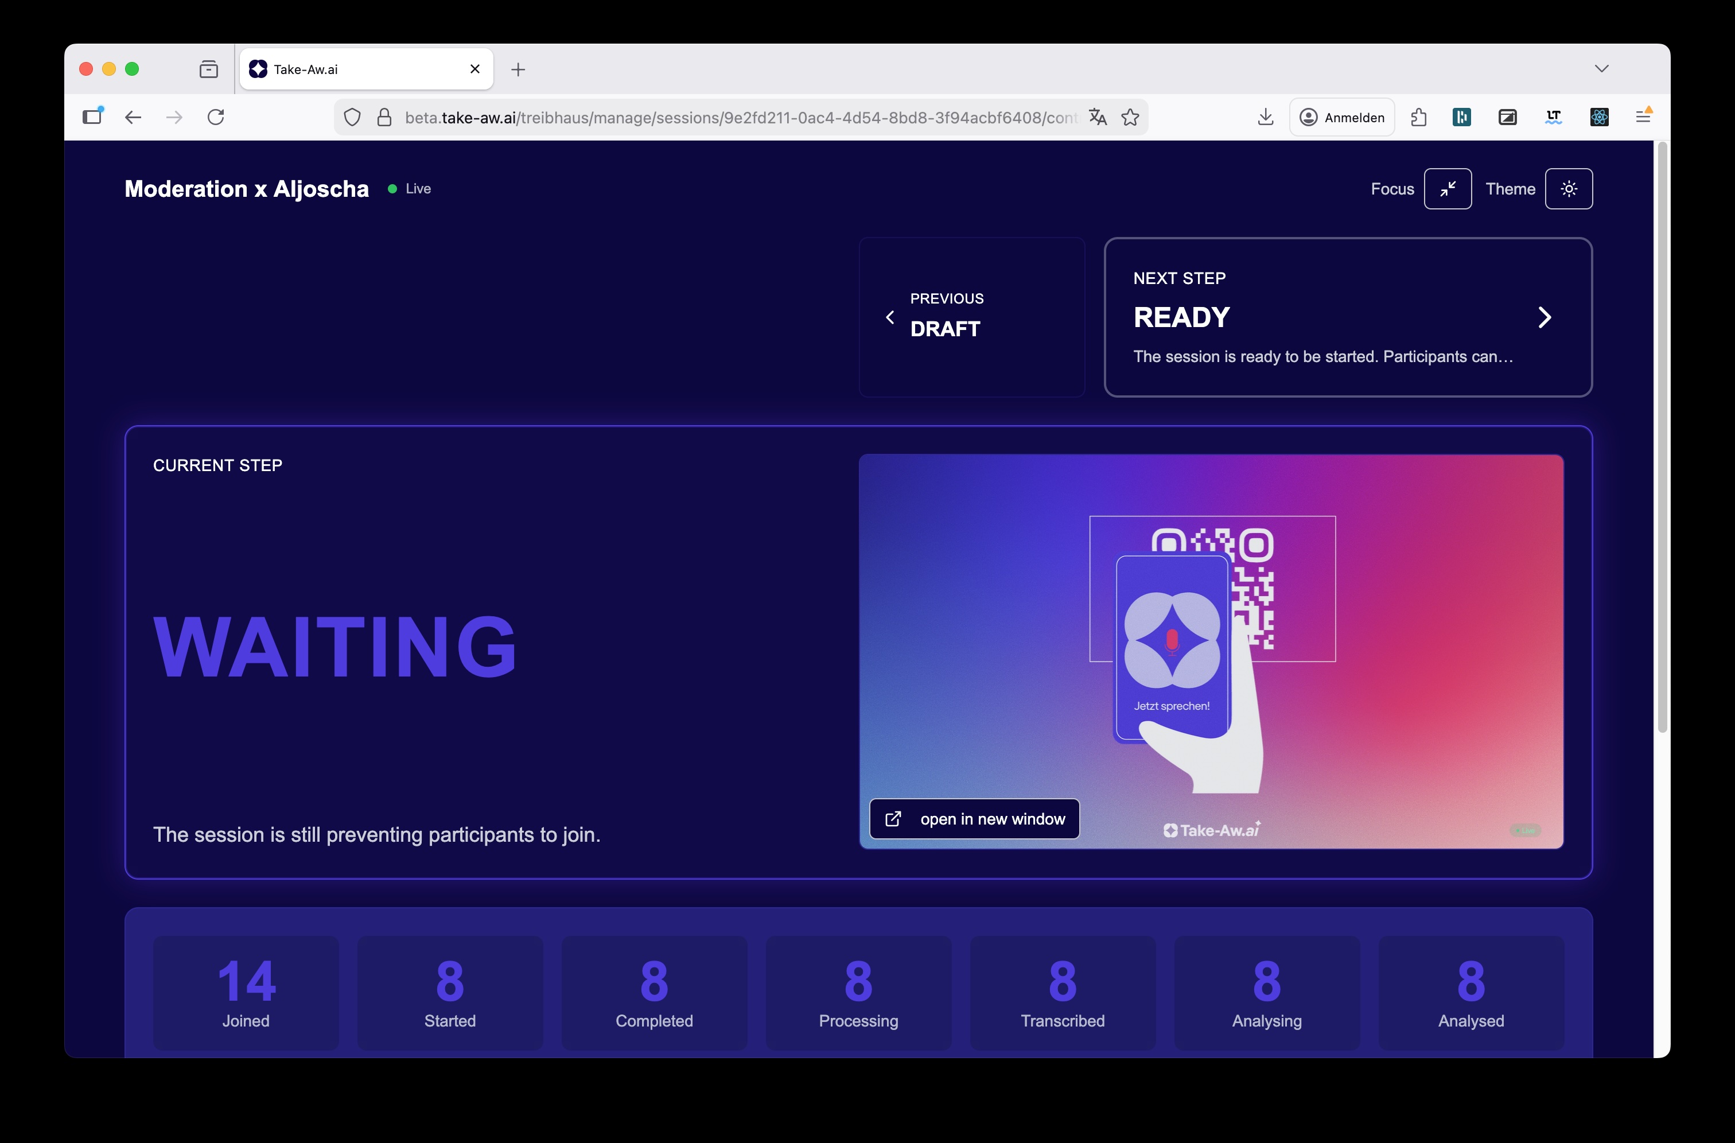1735x1143 pixels.
Task: Open the browser sidebar toggle icon
Action: [92, 116]
